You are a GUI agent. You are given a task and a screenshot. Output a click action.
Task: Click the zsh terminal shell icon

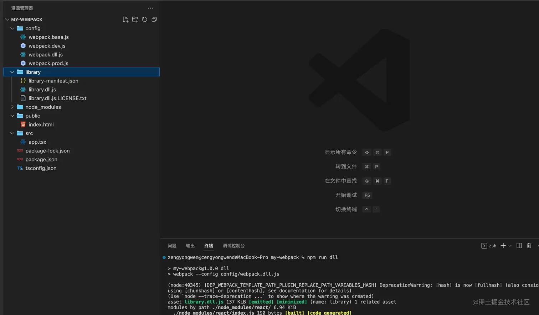point(484,246)
